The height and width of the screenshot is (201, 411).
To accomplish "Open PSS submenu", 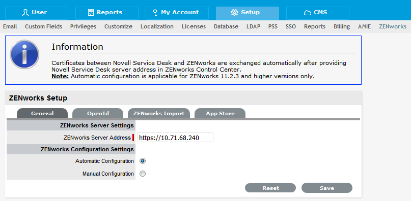I will click(x=273, y=27).
